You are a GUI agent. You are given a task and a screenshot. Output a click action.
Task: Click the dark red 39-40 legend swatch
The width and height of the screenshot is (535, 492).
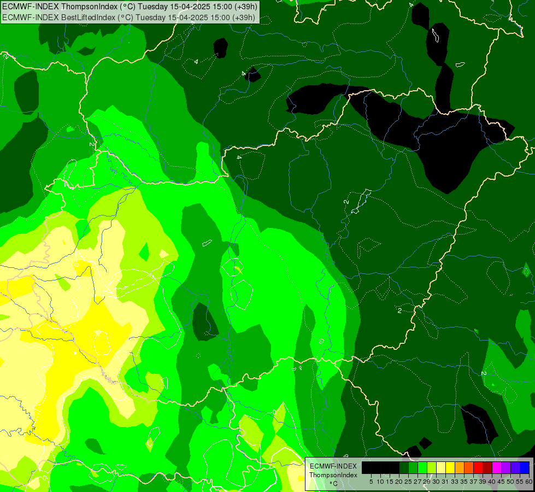click(487, 468)
